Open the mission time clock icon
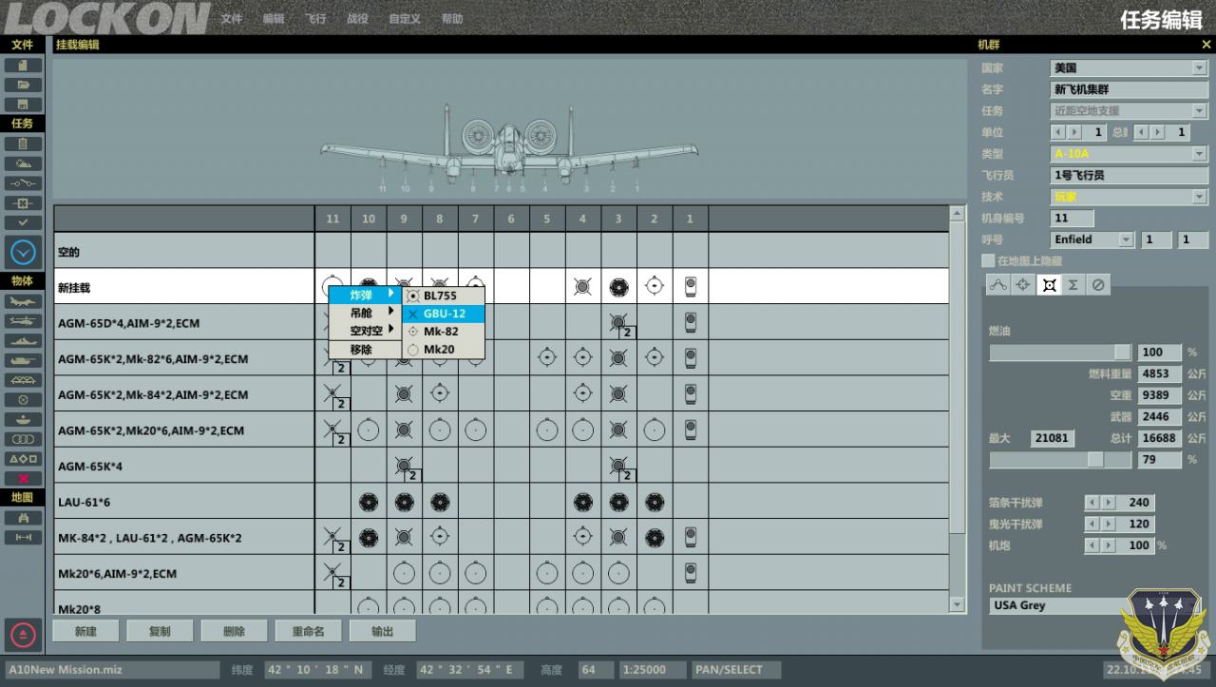 pyautogui.click(x=23, y=253)
